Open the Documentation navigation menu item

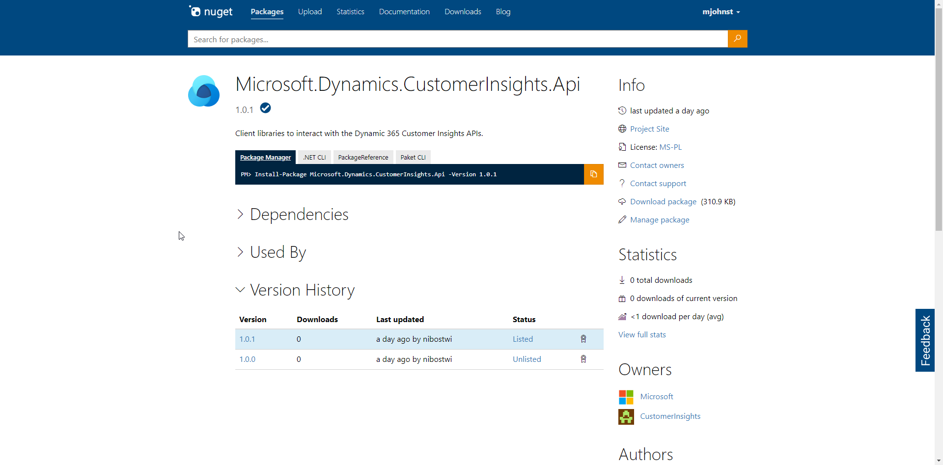click(x=404, y=11)
